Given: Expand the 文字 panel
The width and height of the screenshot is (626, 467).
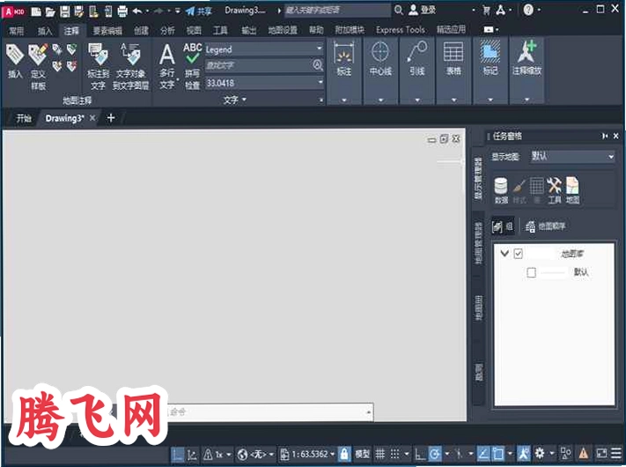Looking at the screenshot, I should tap(235, 100).
